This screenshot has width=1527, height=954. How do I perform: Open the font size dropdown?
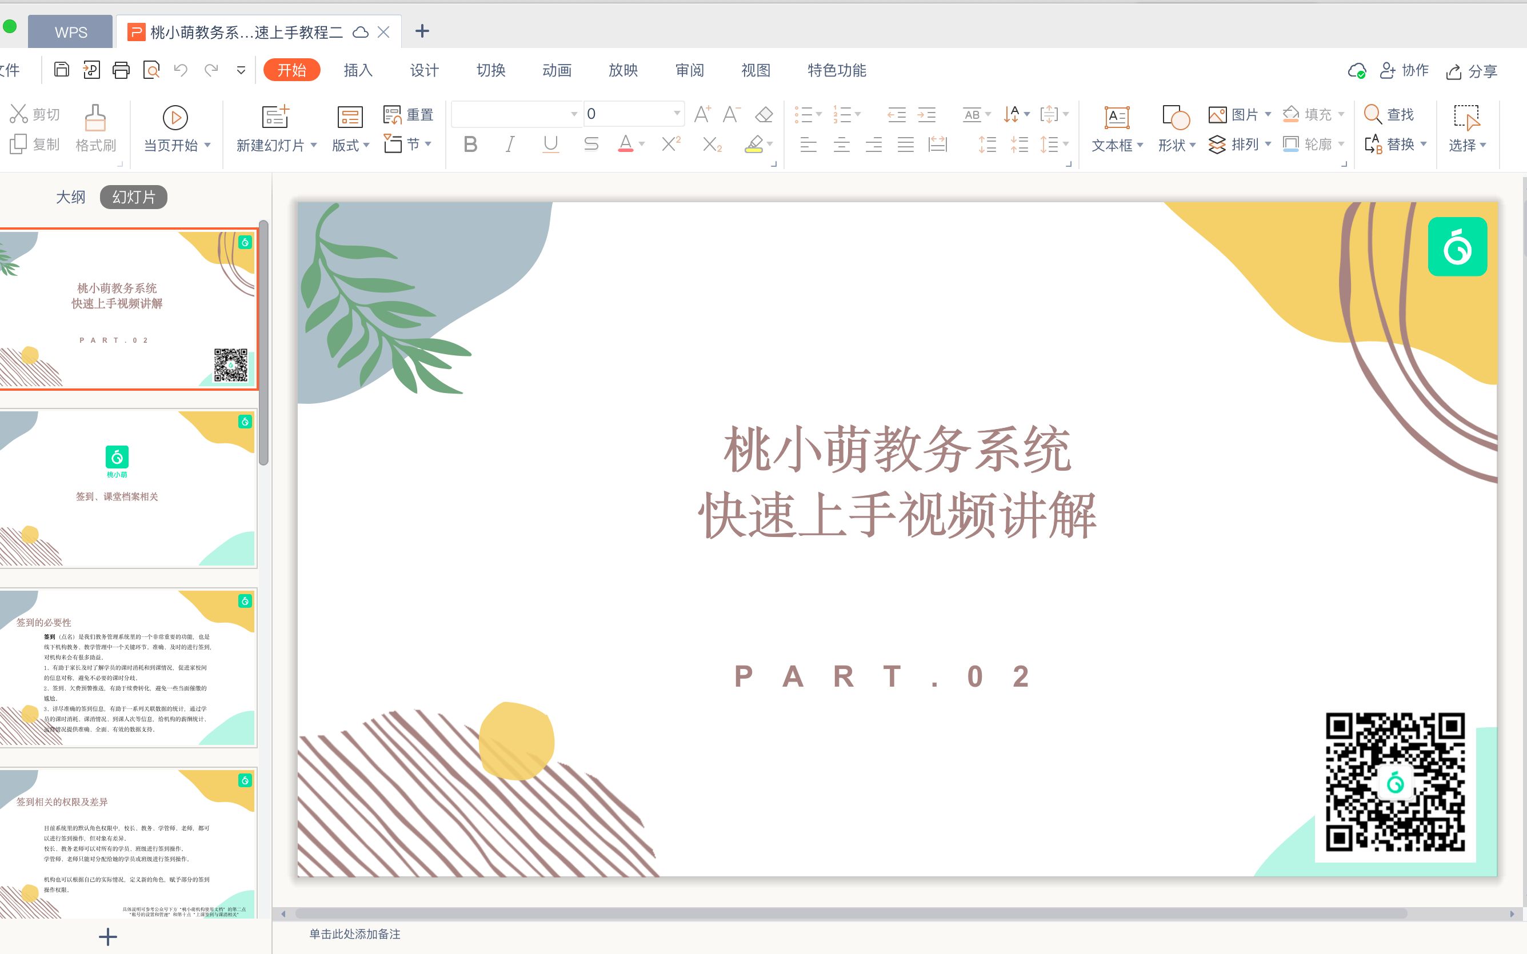click(677, 114)
